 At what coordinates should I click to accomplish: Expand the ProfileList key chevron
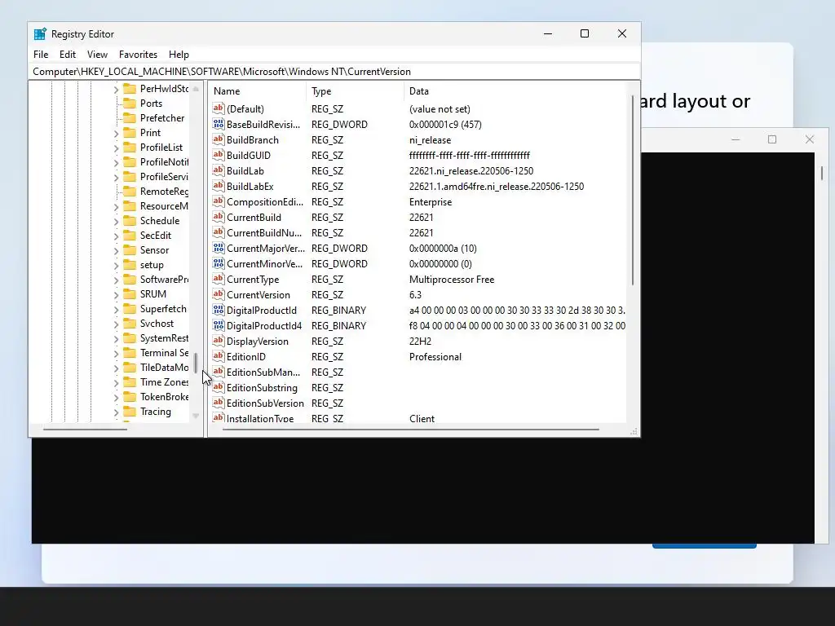[116, 148]
